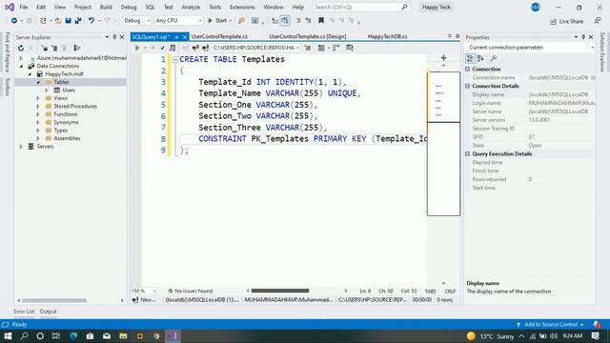Image resolution: width=610 pixels, height=343 pixels.
Task: Collapse the HappyTech.mdf node
Action: 30,74
